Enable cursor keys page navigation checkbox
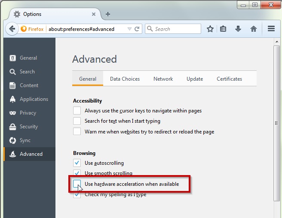282x218 pixels. point(77,111)
